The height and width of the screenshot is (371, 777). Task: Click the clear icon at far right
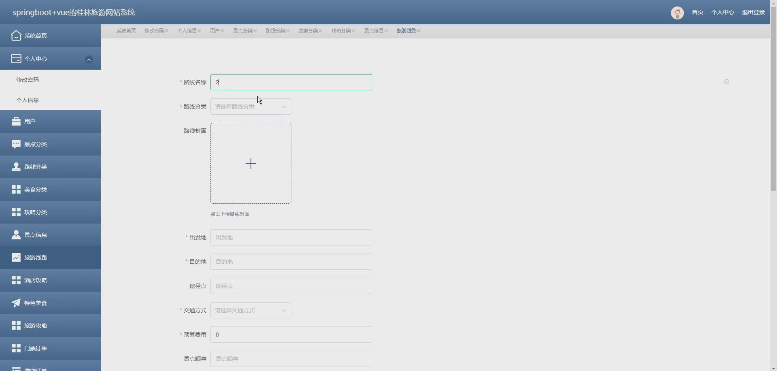pyautogui.click(x=726, y=82)
